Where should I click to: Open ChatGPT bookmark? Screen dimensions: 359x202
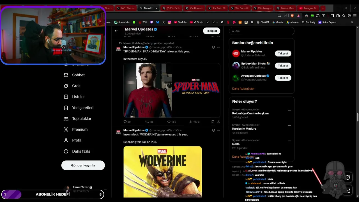coord(263,22)
